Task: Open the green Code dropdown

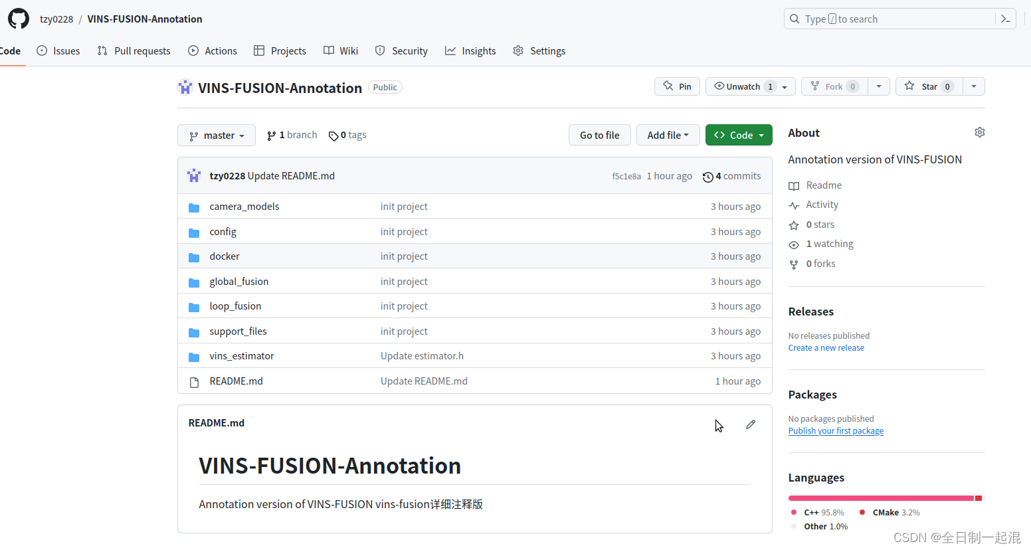Action: pyautogui.click(x=739, y=136)
